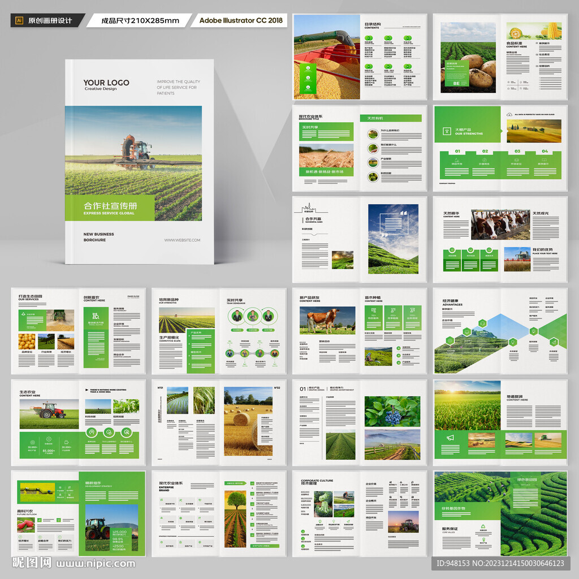Click the 精耕细作 heading
This screenshot has height=579, width=579.
(x=93, y=483)
